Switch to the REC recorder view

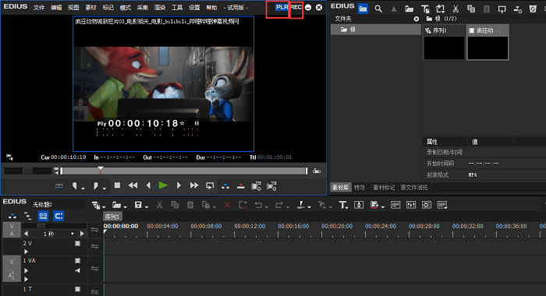click(296, 7)
